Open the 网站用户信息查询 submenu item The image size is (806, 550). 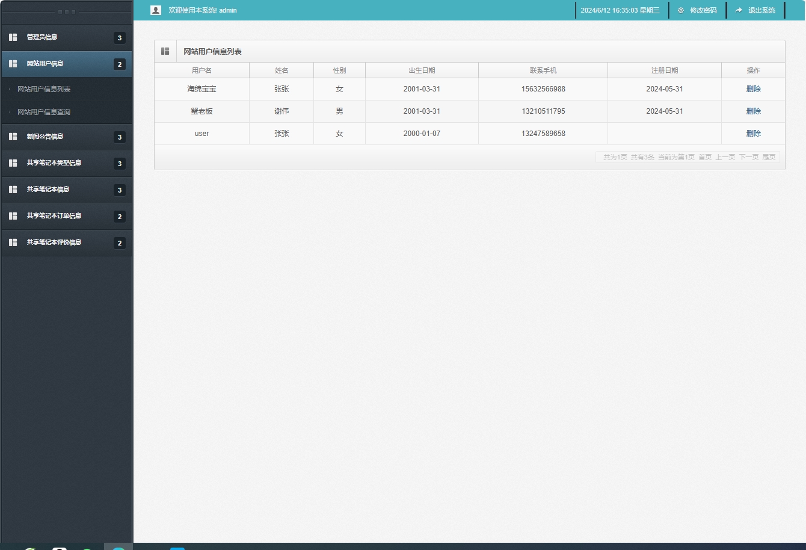pyautogui.click(x=44, y=112)
